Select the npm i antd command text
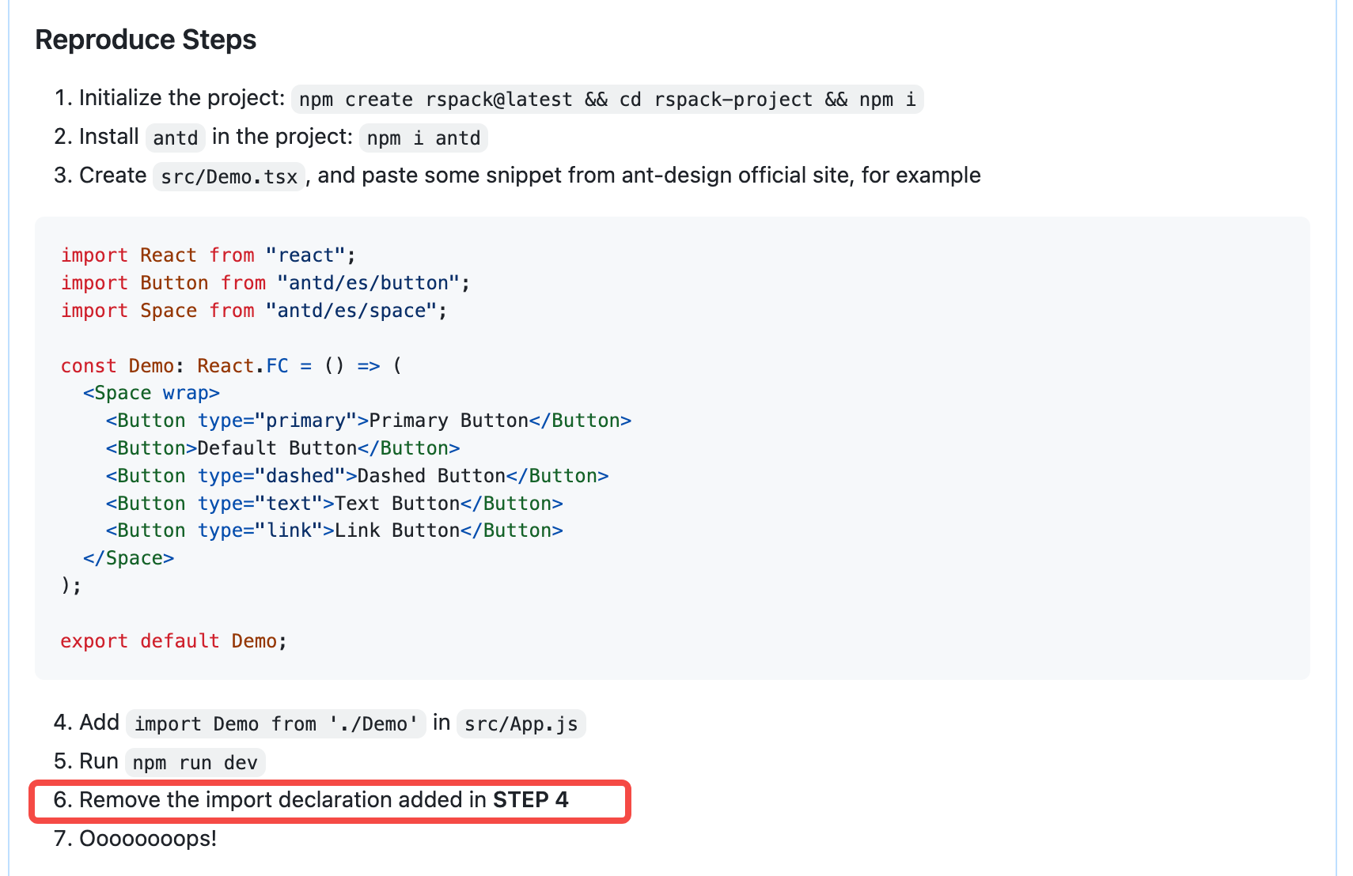 (x=423, y=138)
